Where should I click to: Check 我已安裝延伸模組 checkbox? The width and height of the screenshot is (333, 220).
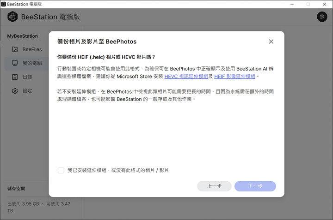[x=61, y=170]
